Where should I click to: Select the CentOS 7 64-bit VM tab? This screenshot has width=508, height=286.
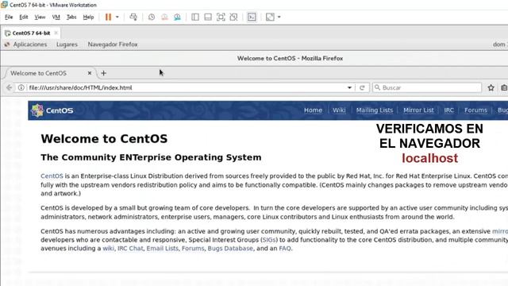(x=31, y=33)
